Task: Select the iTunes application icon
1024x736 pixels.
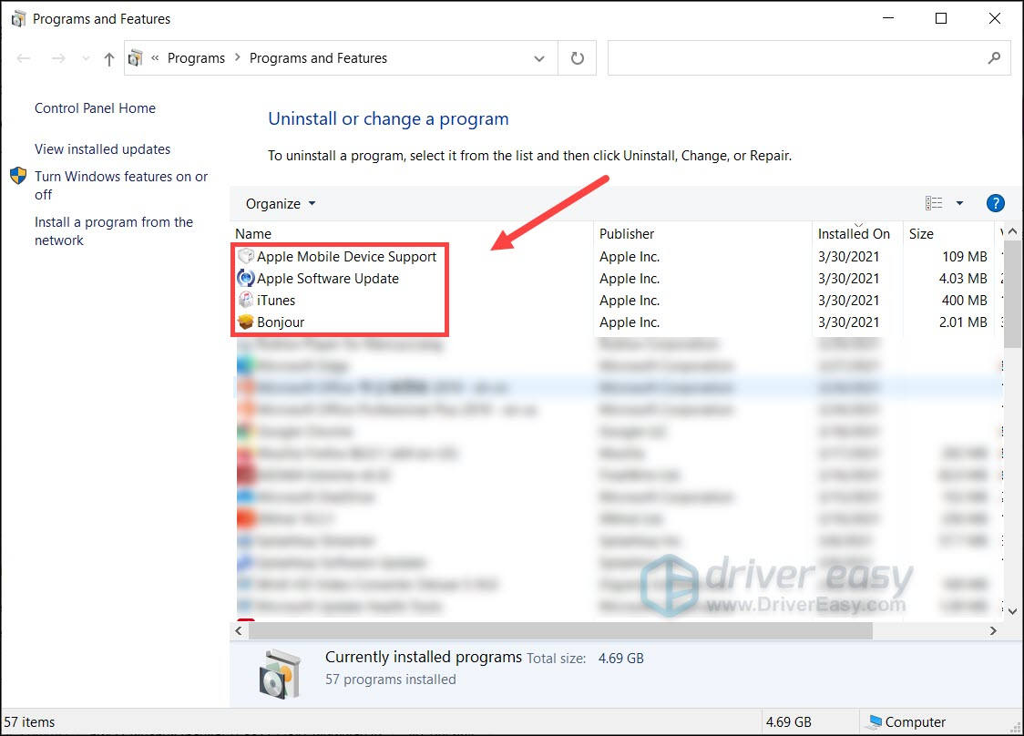Action: tap(246, 300)
